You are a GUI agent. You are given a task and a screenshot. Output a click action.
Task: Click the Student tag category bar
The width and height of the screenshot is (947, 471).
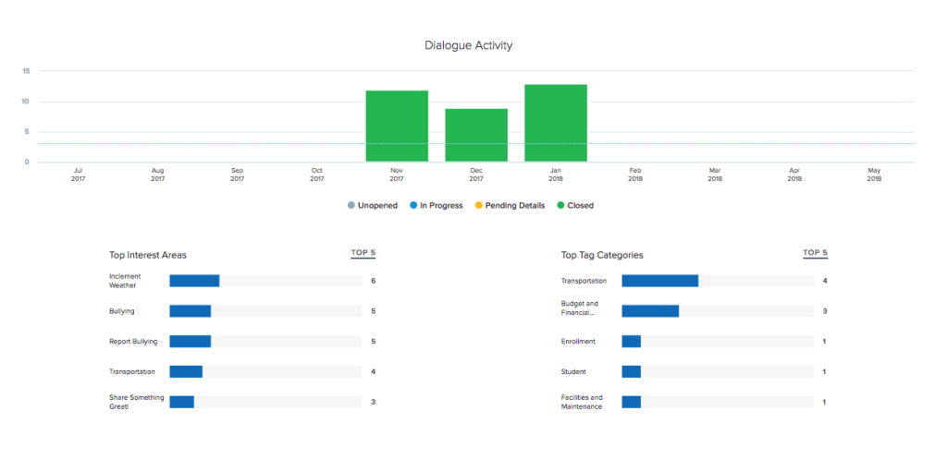tap(632, 372)
